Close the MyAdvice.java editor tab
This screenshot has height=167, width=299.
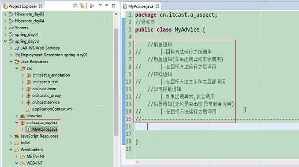[157, 6]
